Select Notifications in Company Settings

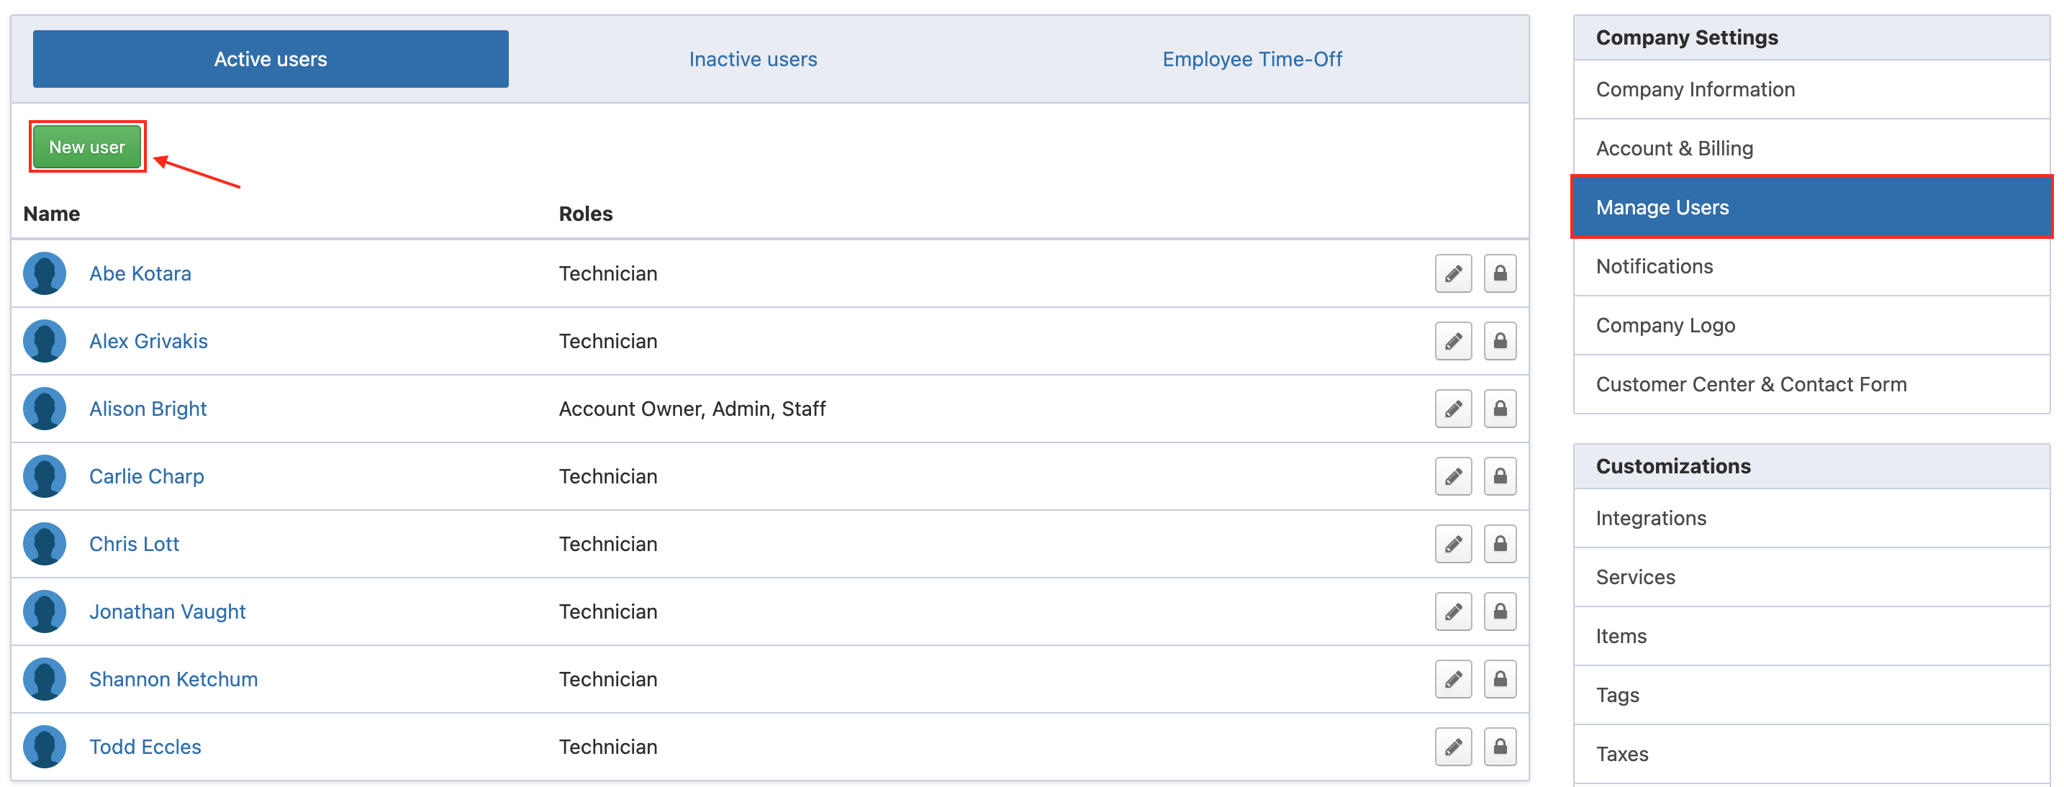pos(1654,267)
